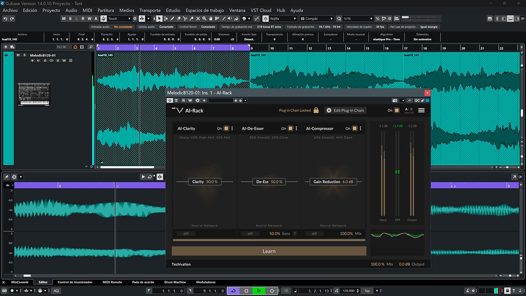Screen dimensions: 526x296
Task: Click the transport Record button
Action: point(272,291)
